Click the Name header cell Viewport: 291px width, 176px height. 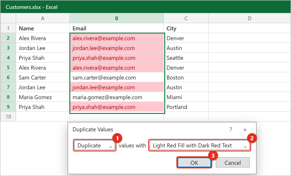43,28
